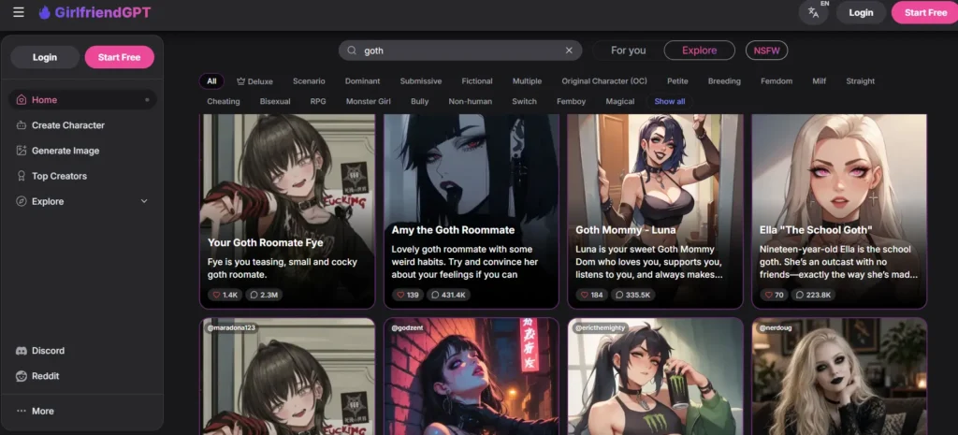Switch to the Explore view in the top bar
Screen dimensions: 958x435
[699, 51]
